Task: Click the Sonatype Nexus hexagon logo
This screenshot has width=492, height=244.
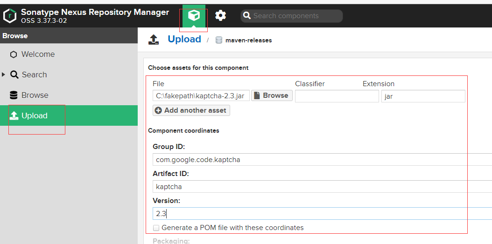Action: (10, 16)
